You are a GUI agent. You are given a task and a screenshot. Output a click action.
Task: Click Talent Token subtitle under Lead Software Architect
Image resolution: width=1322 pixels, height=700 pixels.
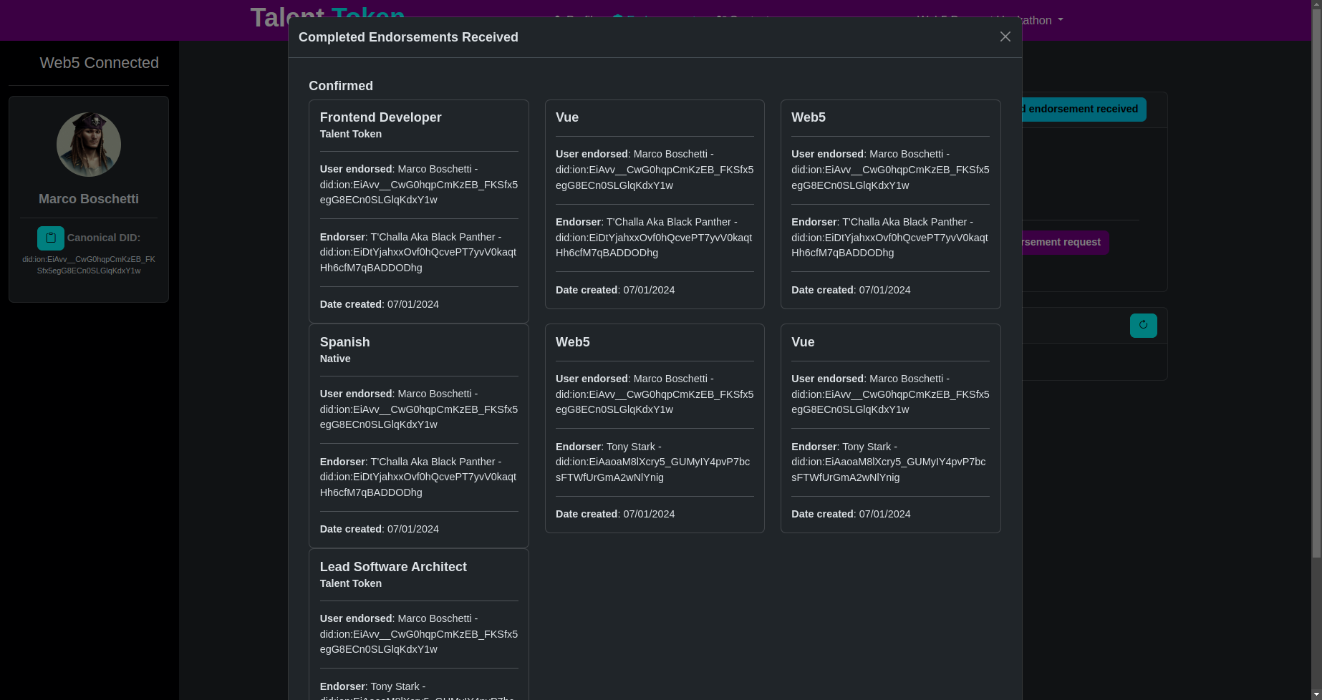(x=351, y=583)
